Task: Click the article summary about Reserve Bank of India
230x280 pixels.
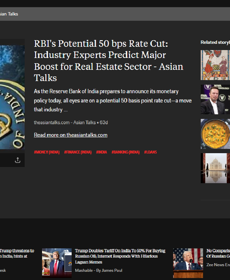Action: coord(113,100)
